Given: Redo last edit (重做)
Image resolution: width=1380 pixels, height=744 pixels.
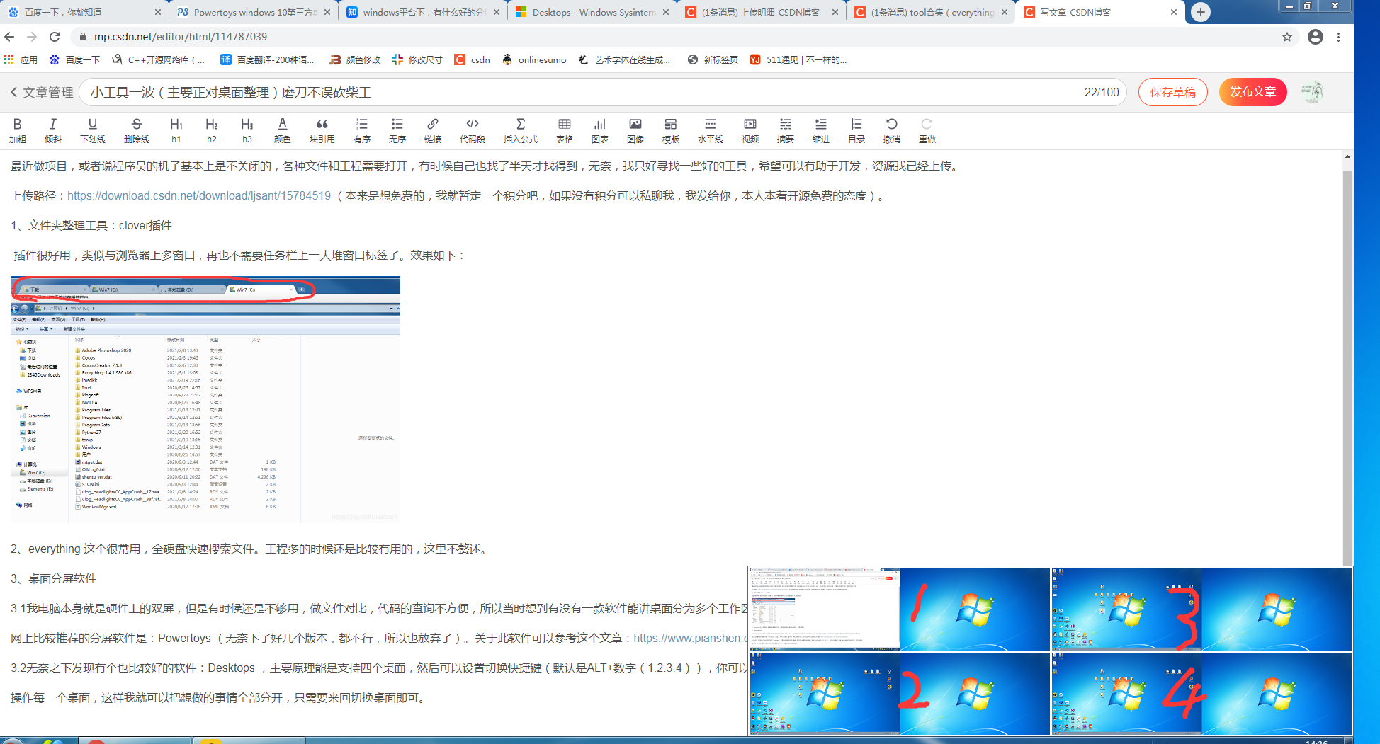Looking at the screenshot, I should click(x=927, y=131).
